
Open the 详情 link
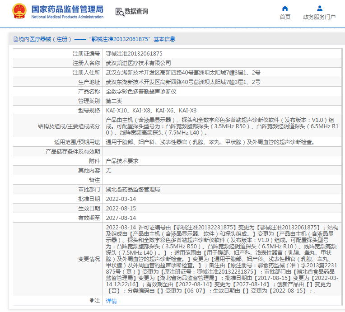[111, 301]
